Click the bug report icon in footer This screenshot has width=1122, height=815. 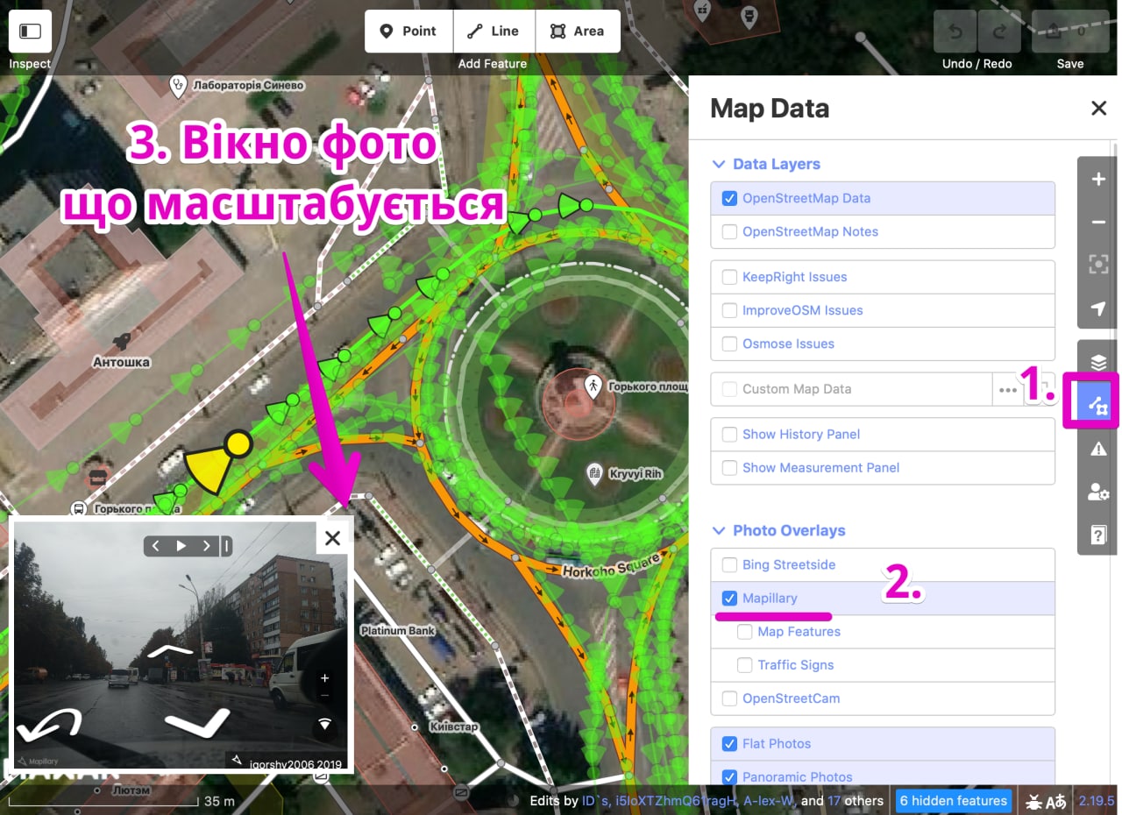pos(1034,801)
